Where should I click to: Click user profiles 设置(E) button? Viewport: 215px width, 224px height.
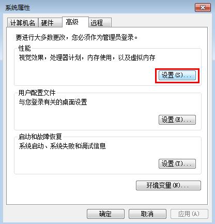coord(177,120)
